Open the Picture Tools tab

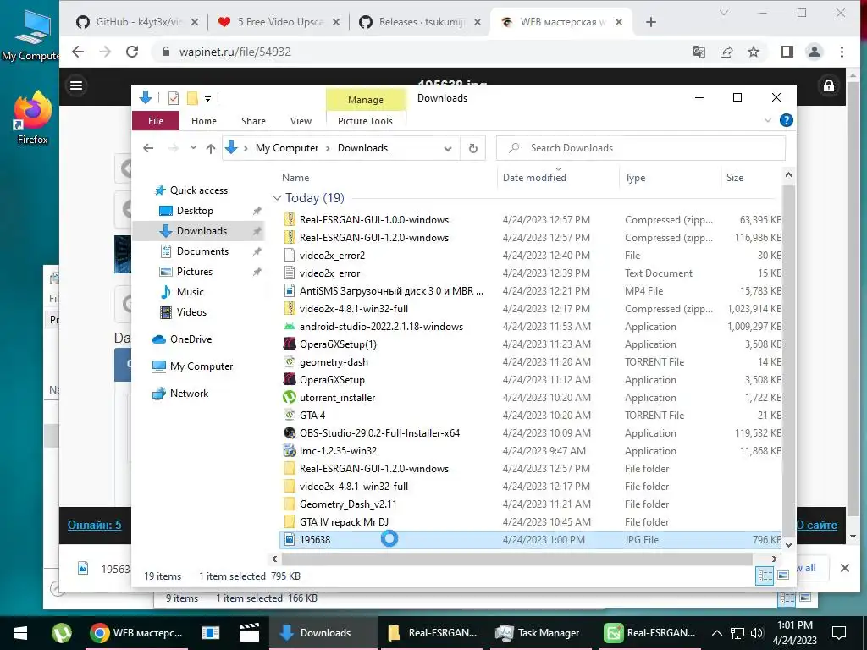(x=365, y=121)
